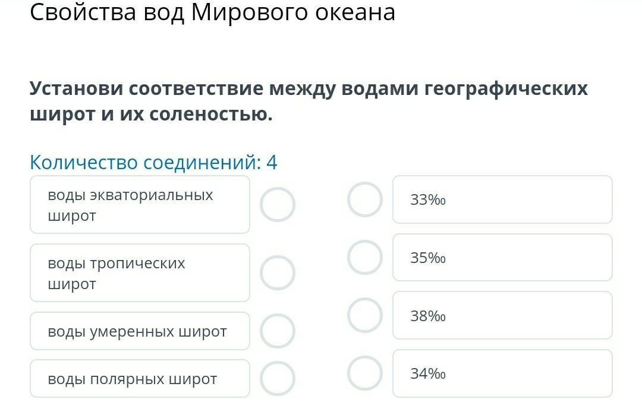Image resolution: width=642 pixels, height=412 pixels.
Task: Choose the 38‰ answer box
Action: pyautogui.click(x=502, y=316)
